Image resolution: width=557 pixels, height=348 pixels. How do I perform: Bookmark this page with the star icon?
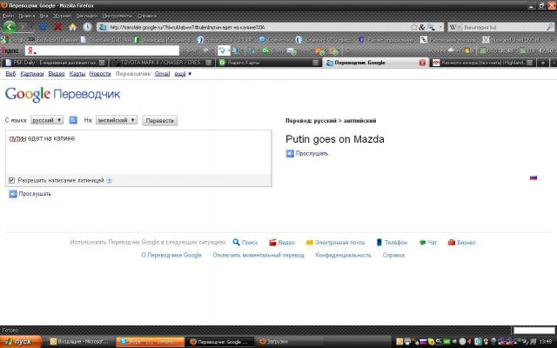tap(414, 27)
